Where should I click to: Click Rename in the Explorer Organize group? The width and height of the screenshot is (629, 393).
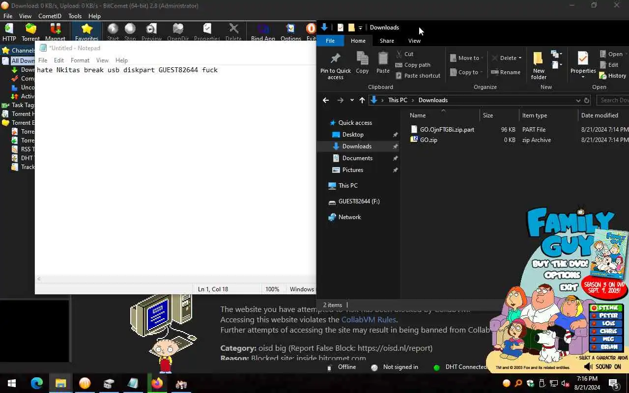coord(506,72)
